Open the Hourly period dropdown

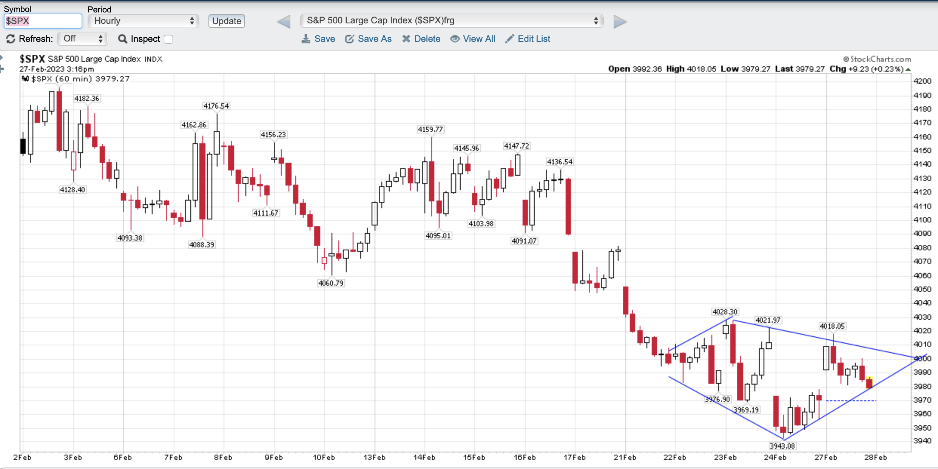pos(143,21)
